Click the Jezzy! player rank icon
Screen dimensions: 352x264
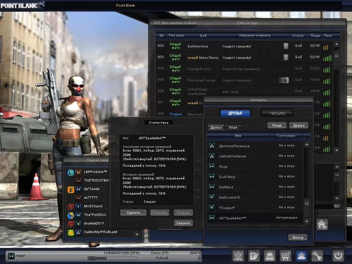click(x=11, y=256)
